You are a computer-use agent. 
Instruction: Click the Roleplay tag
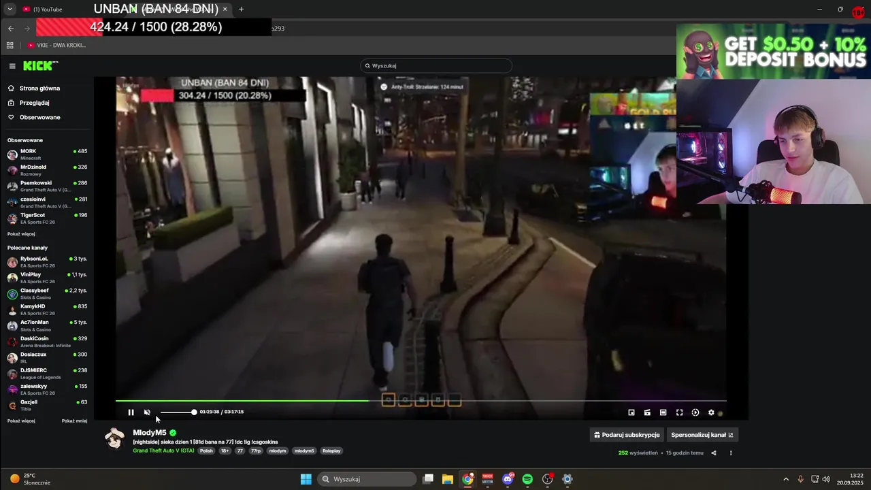331,451
